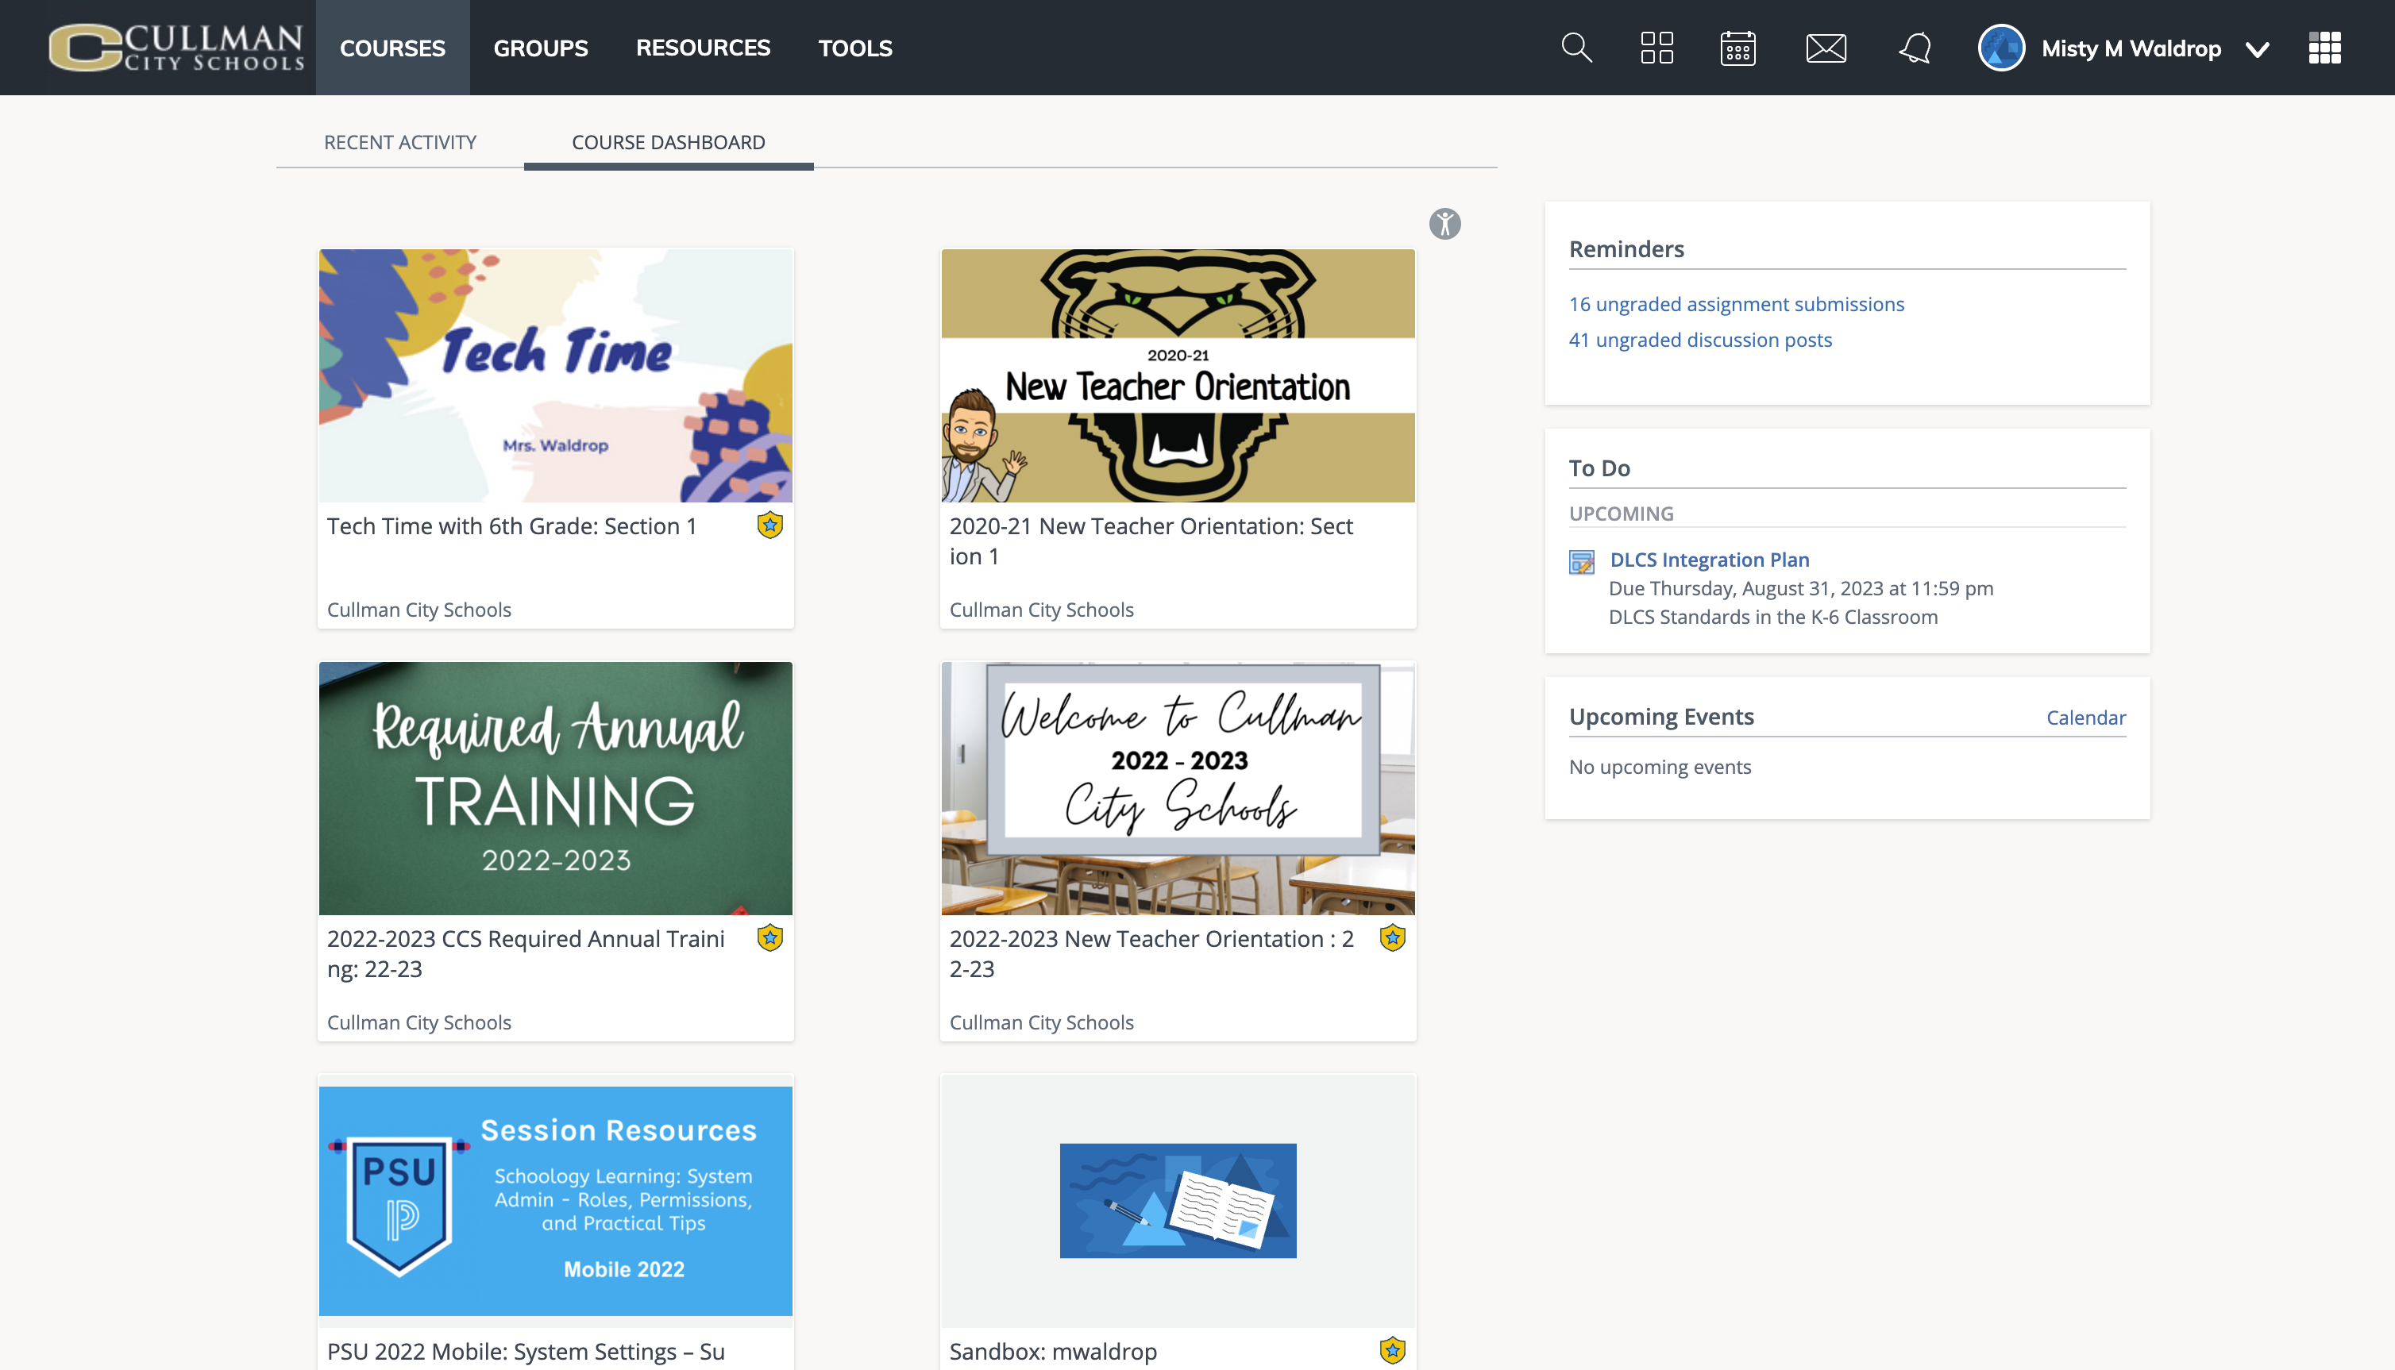Open the app launcher grid icon
This screenshot has height=1370, width=2395.
(x=2324, y=48)
